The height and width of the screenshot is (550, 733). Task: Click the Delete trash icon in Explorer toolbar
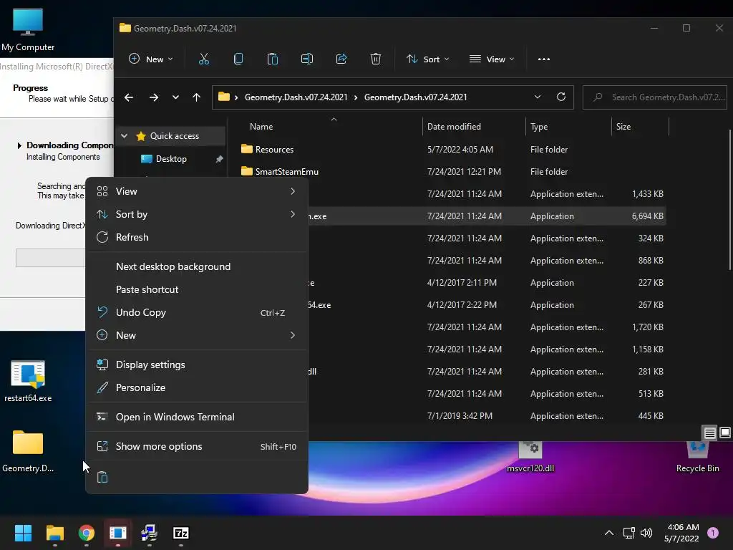(375, 59)
